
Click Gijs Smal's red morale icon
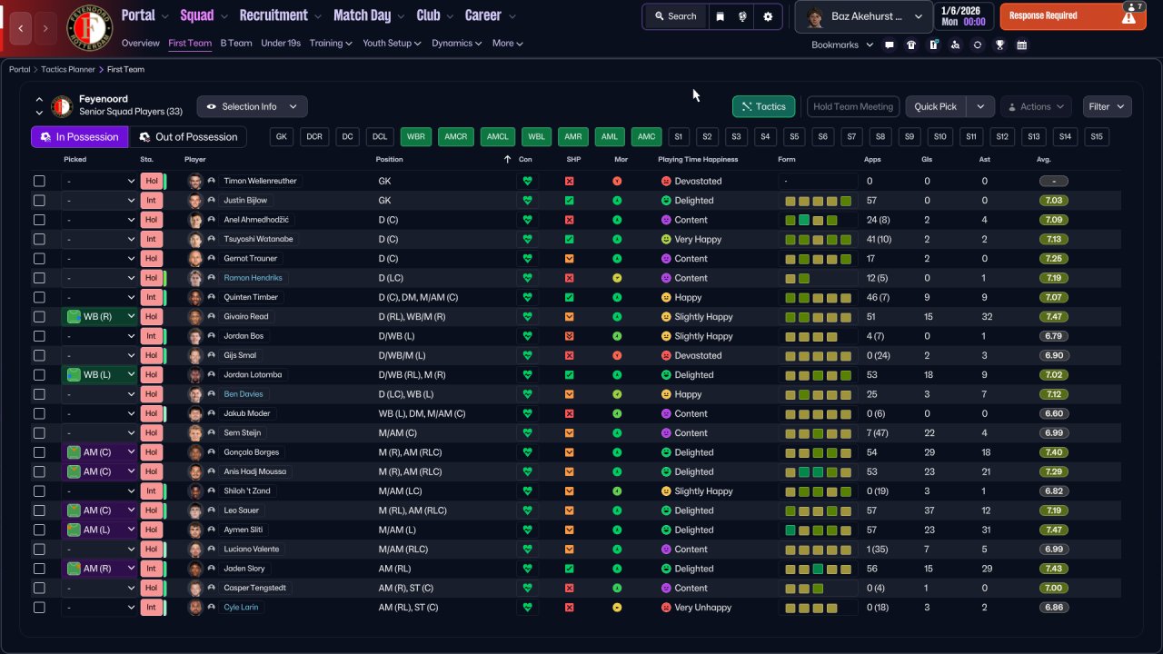pyautogui.click(x=617, y=355)
